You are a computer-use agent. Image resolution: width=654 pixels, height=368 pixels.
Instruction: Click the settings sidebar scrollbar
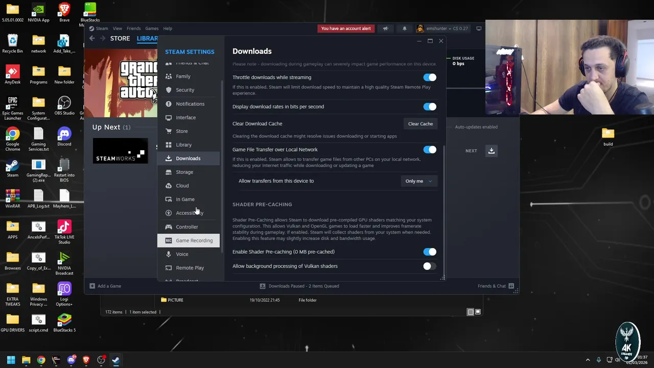pos(222,166)
